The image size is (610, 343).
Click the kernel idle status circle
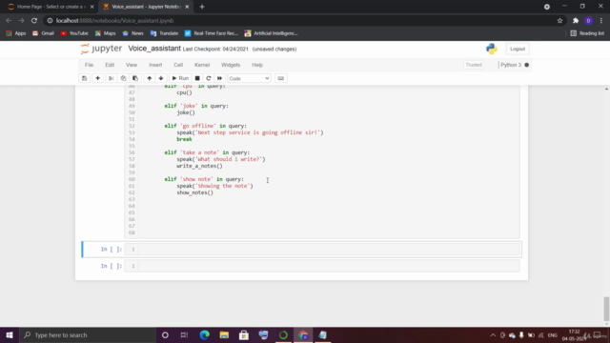pyautogui.click(x=527, y=65)
